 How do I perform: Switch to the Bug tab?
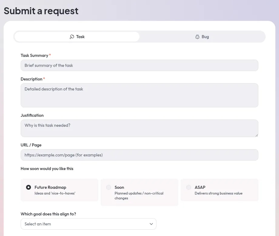tap(202, 37)
